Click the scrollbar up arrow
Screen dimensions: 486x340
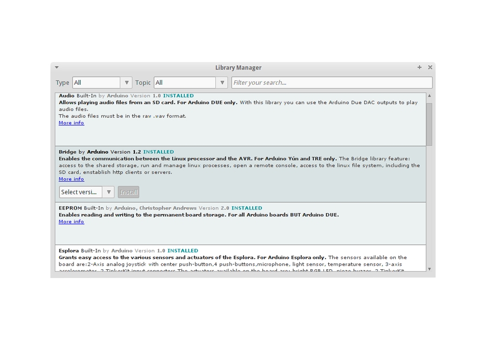click(429, 96)
